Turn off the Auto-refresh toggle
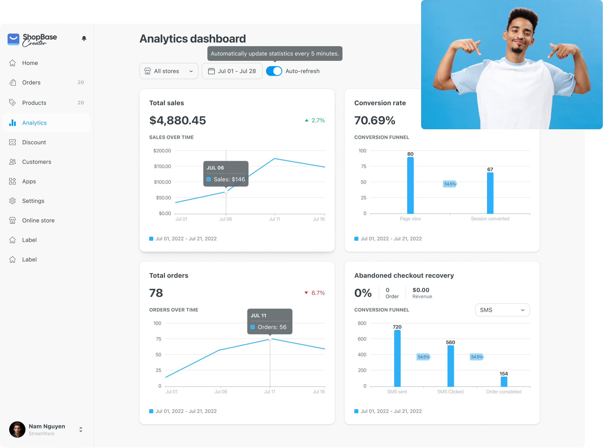Image resolution: width=603 pixels, height=448 pixels. click(274, 71)
